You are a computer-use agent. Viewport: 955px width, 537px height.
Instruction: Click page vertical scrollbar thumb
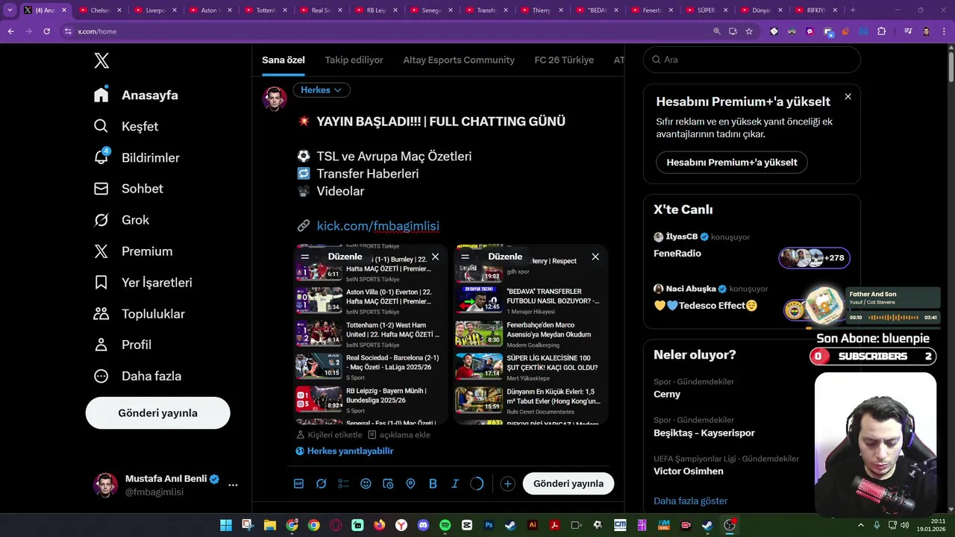point(951,67)
